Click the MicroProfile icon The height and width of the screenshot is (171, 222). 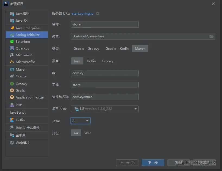(12, 62)
